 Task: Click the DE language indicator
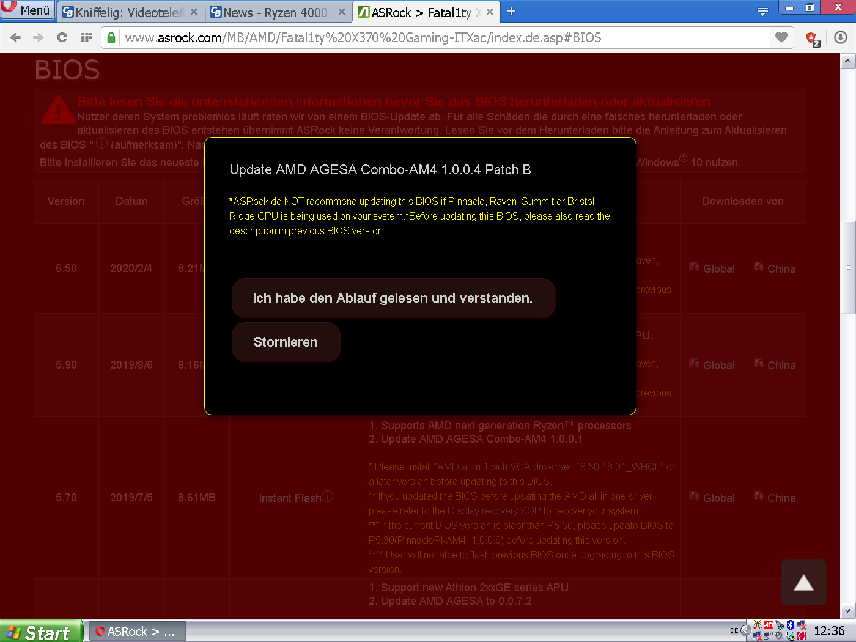[x=734, y=630]
